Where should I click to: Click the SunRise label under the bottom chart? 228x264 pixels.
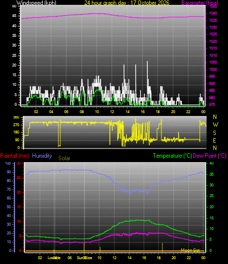point(85,258)
